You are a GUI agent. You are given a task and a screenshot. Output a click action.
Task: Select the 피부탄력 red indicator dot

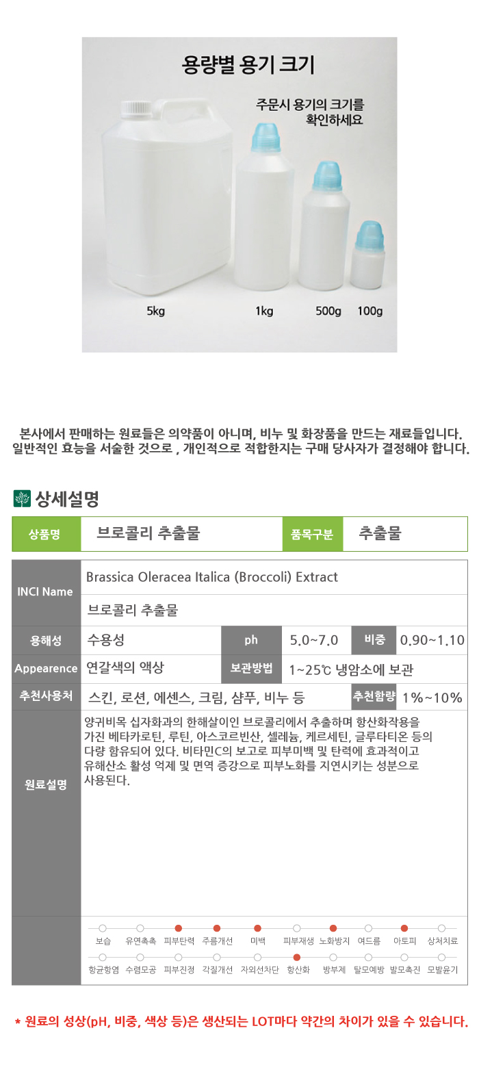pos(179,928)
